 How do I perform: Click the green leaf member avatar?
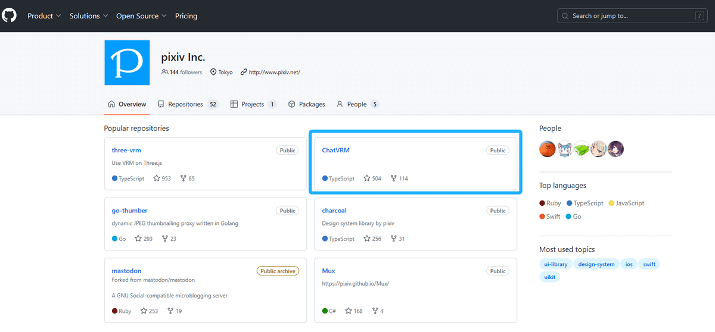[582, 149]
